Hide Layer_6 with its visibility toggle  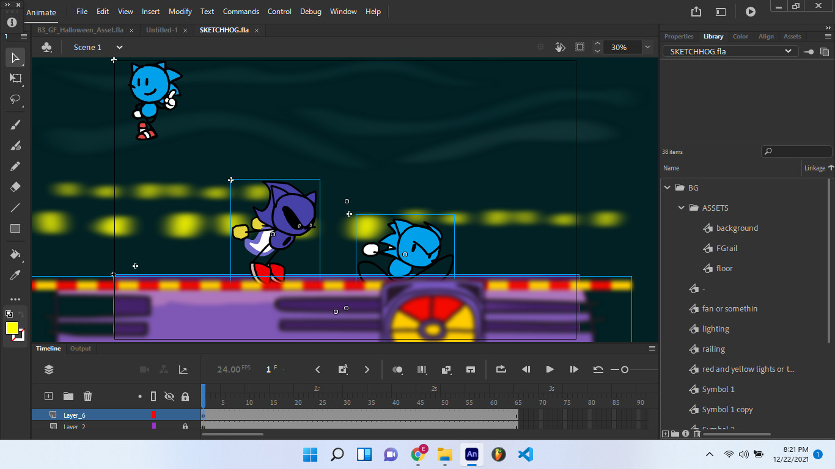(x=169, y=415)
